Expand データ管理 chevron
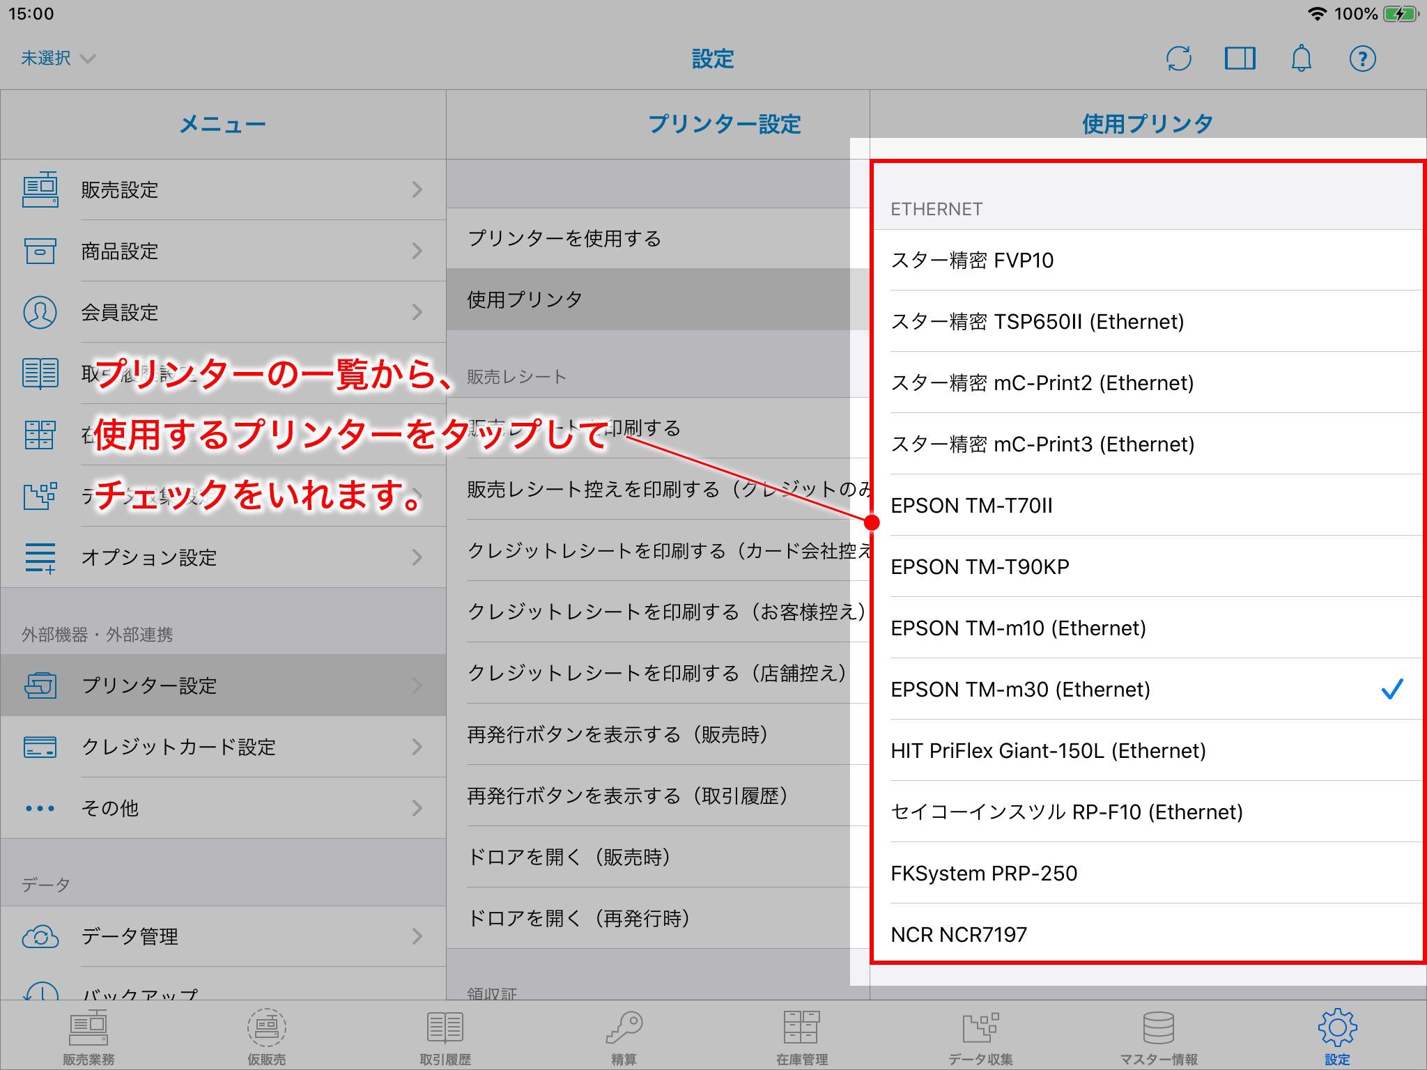Viewport: 1427px width, 1070px height. coord(417,936)
